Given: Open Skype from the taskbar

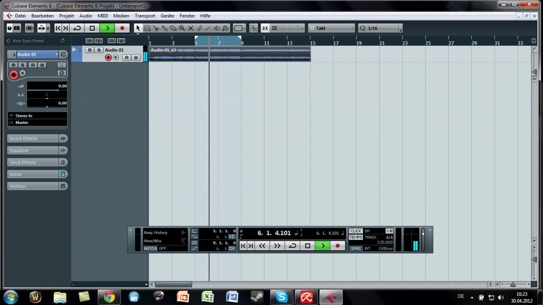Looking at the screenshot, I should coord(282,297).
